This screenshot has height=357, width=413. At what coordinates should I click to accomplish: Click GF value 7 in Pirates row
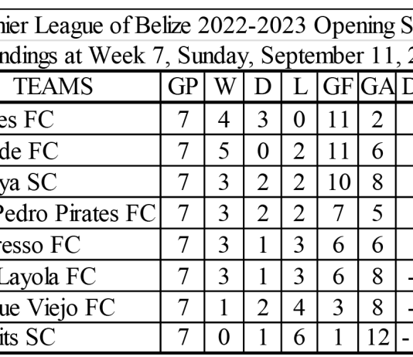[338, 213]
